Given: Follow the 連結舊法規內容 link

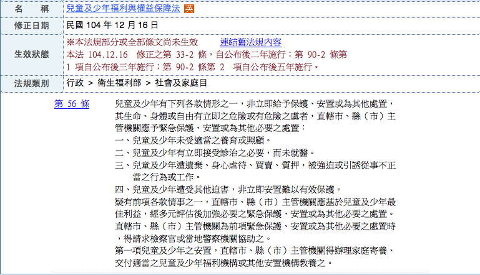Looking at the screenshot, I should pyautogui.click(x=251, y=42).
